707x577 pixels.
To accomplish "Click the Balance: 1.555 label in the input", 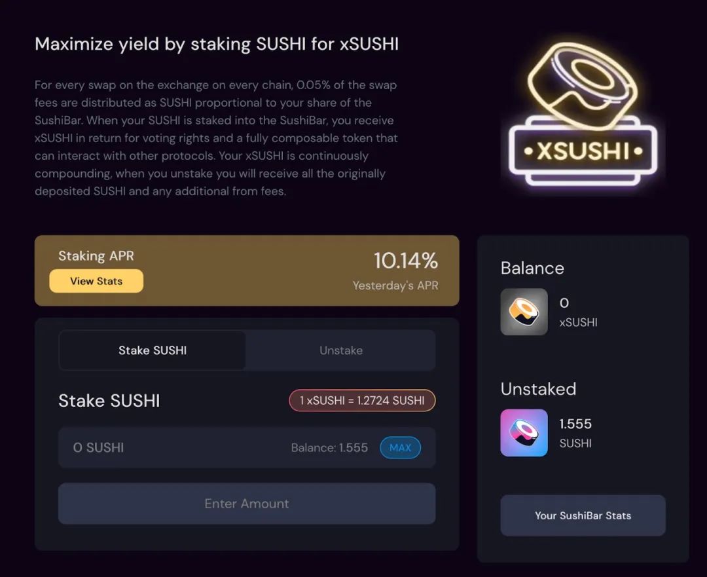I will click(x=329, y=448).
